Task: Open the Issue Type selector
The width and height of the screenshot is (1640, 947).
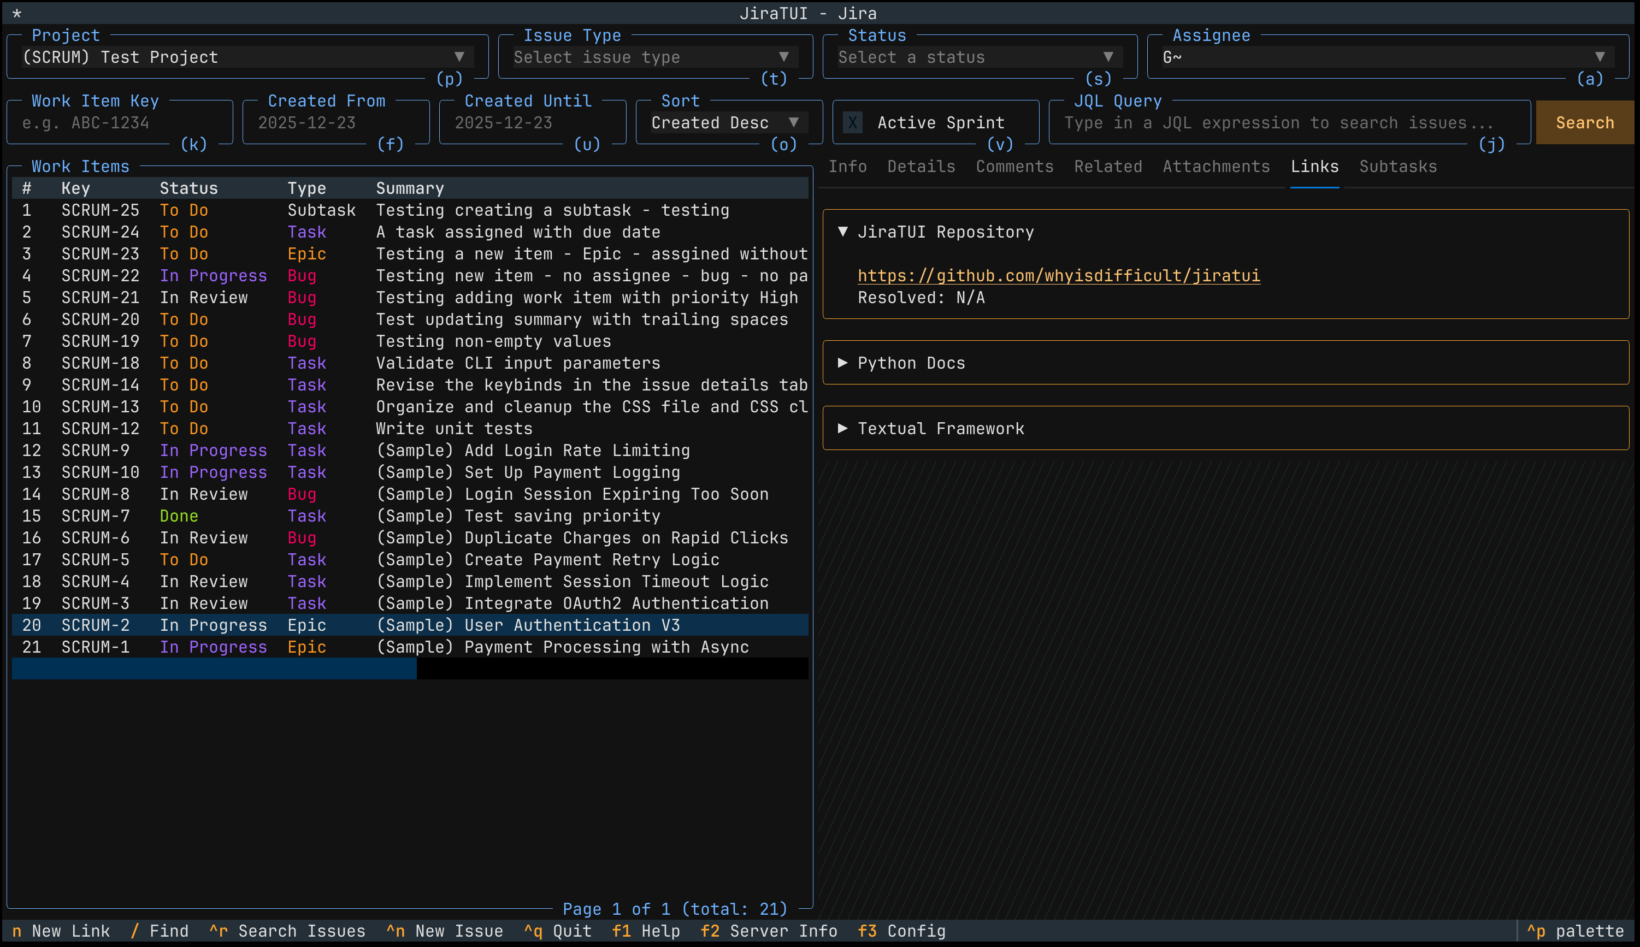Action: 655,57
